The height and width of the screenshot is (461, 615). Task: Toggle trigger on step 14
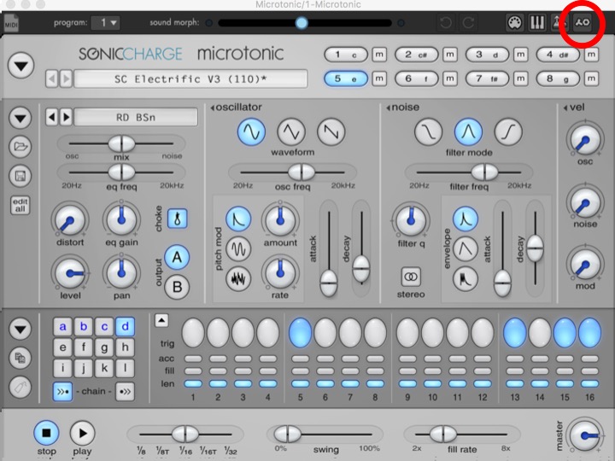[x=540, y=333]
